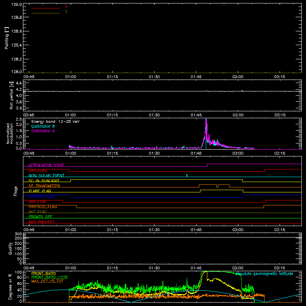Click the A4Z_FLAG label
306x306 pixels.
pos(37,212)
